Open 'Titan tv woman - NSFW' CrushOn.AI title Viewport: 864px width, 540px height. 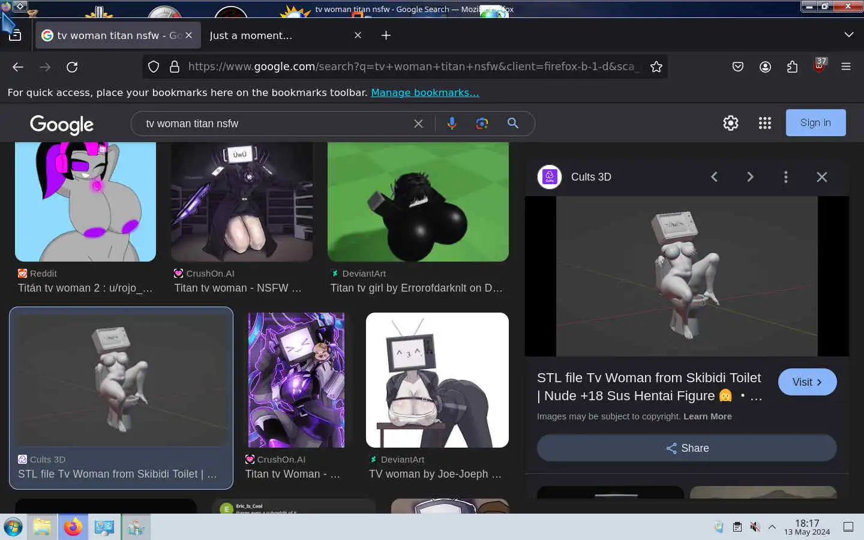coord(238,288)
